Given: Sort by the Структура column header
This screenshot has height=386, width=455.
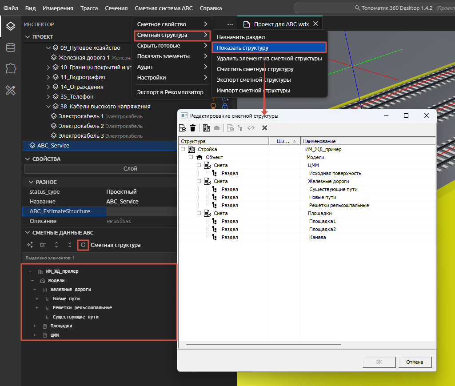Looking at the screenshot, I should (224, 141).
